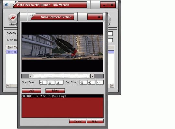
Task: Click the start marker arrow on the segment slider
Action: click(30, 76)
